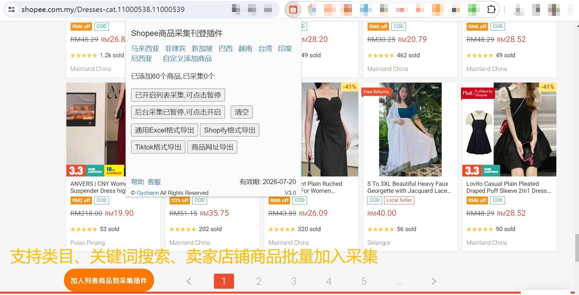The width and height of the screenshot is (579, 295).
Task: Open the 客服 customer service link
Action: coord(154,182)
